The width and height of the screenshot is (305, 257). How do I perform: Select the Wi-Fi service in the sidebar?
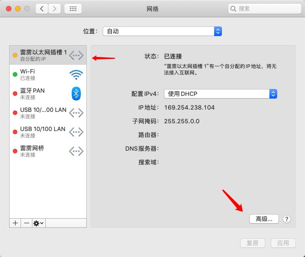pyautogui.click(x=41, y=74)
